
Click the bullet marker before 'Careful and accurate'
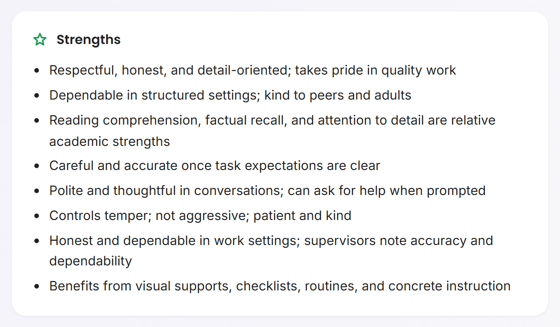37,166
